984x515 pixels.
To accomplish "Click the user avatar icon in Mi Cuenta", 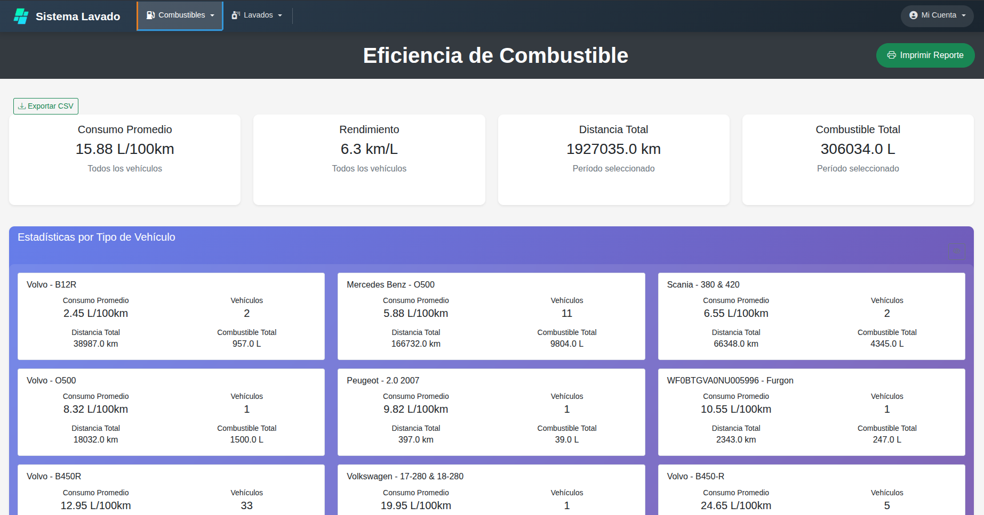I will tap(913, 15).
